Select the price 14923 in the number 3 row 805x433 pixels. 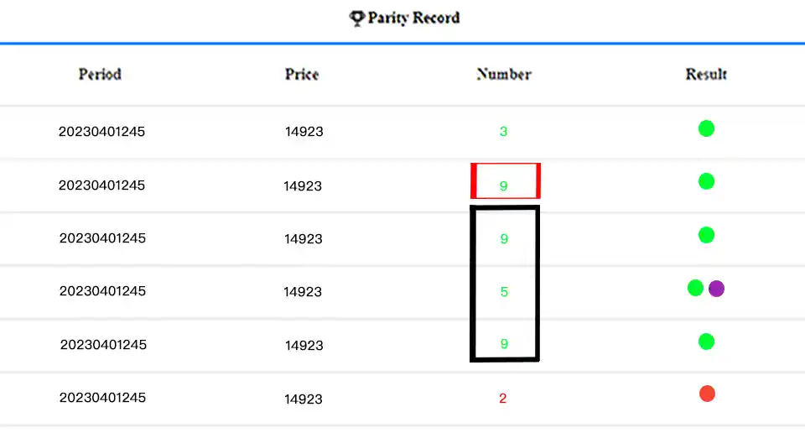coord(304,132)
